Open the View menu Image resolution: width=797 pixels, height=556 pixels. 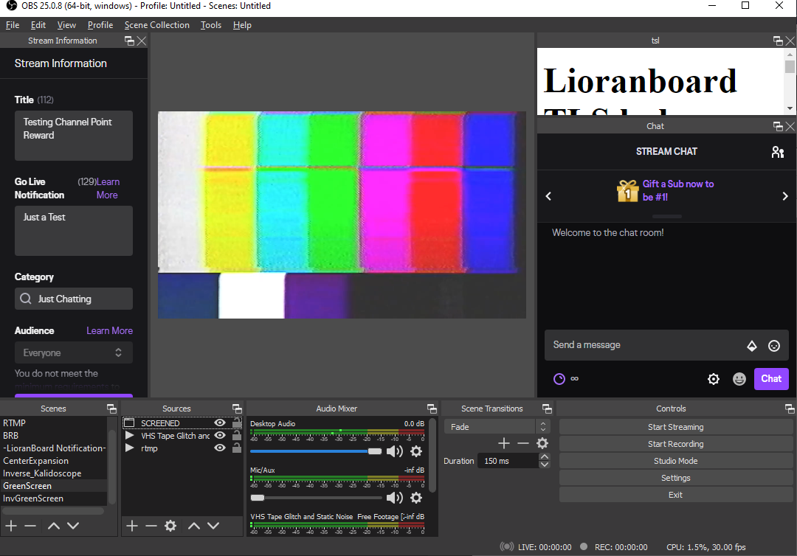[x=66, y=25]
